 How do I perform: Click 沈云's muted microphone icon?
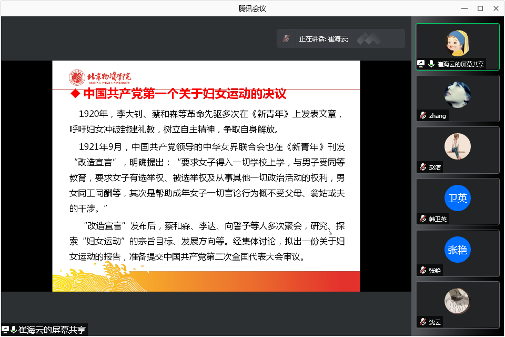coord(423,322)
